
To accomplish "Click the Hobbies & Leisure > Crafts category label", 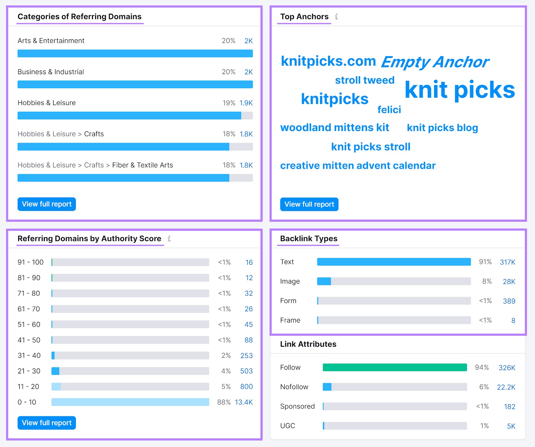I will pyautogui.click(x=61, y=134).
